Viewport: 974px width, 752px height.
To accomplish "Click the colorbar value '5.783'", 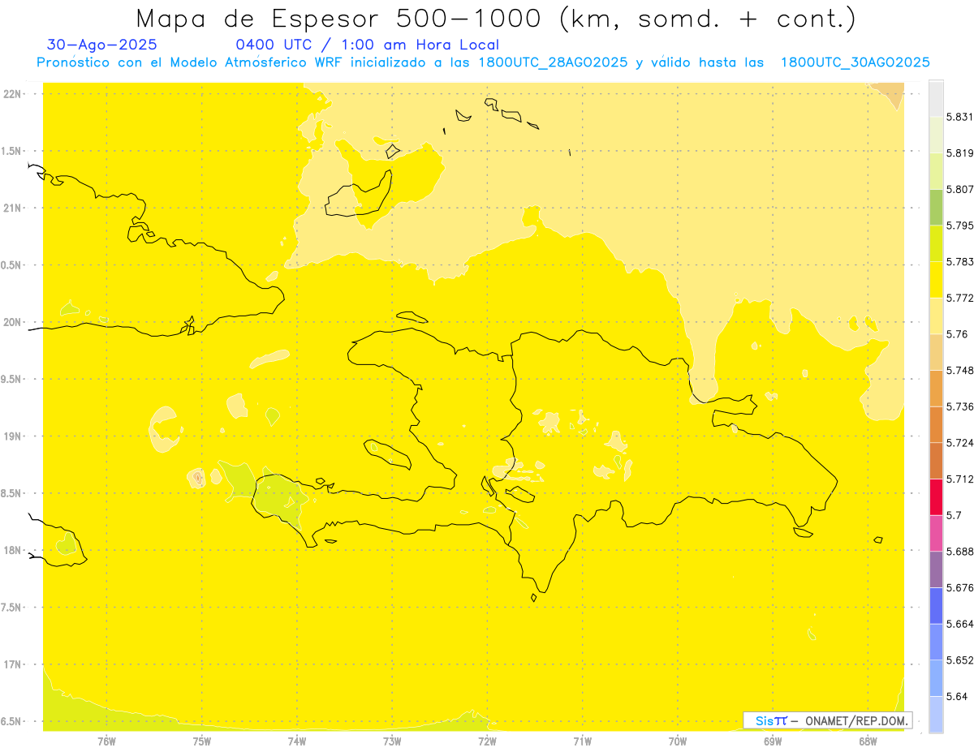I will [959, 262].
